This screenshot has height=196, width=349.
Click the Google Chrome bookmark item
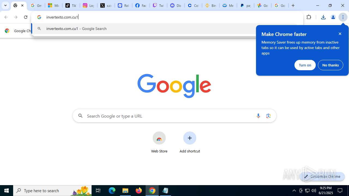[18, 31]
